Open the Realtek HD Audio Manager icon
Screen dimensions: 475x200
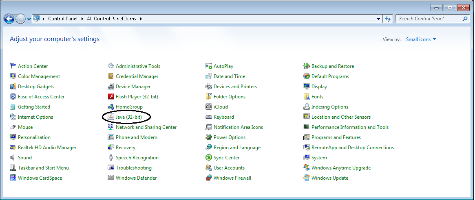click(x=13, y=148)
